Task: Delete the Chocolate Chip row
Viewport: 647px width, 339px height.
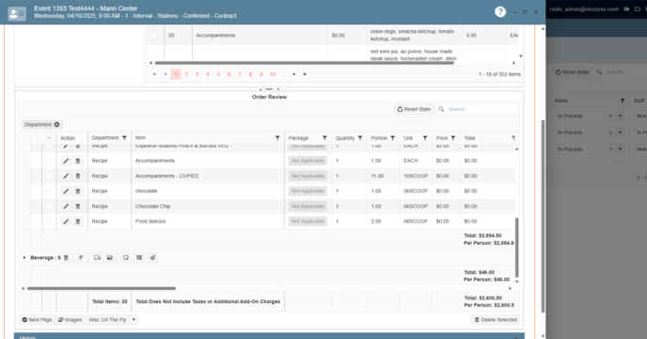Action: (77, 207)
